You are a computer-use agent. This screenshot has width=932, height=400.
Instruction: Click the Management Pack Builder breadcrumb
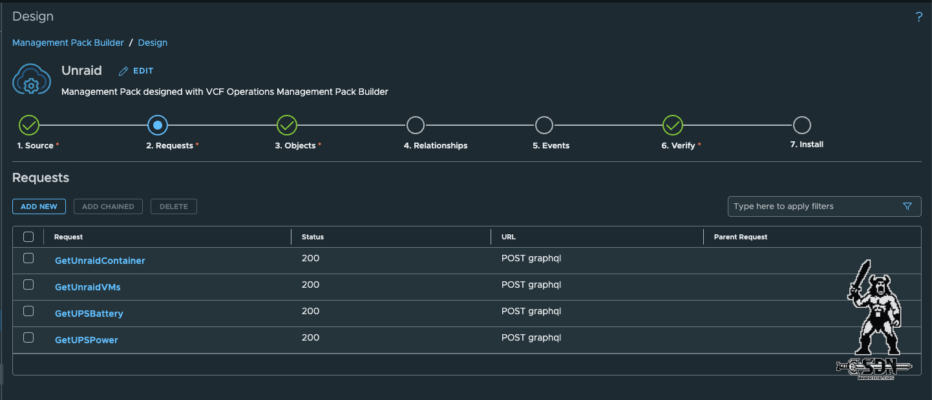point(68,43)
